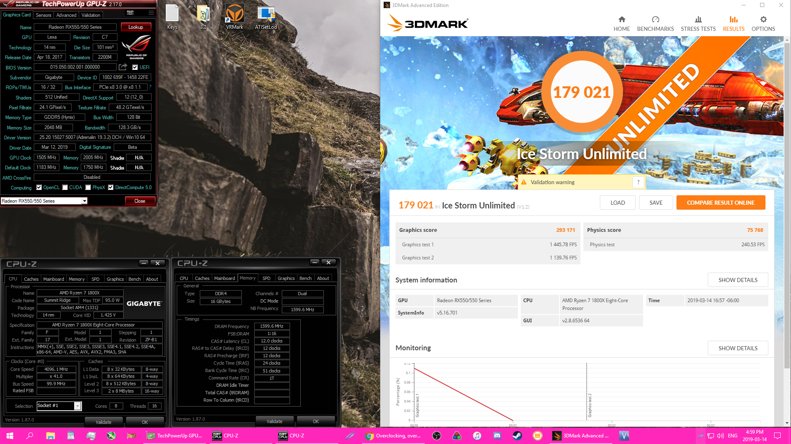
Task: Switch to Chrome Overclocking window in taskbar
Action: tap(394, 436)
